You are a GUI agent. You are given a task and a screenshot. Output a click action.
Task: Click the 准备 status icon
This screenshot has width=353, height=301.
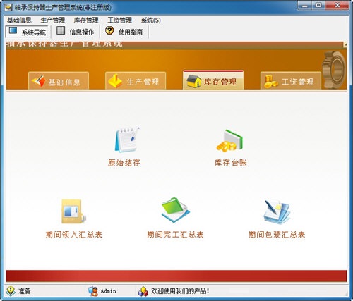click(11, 291)
